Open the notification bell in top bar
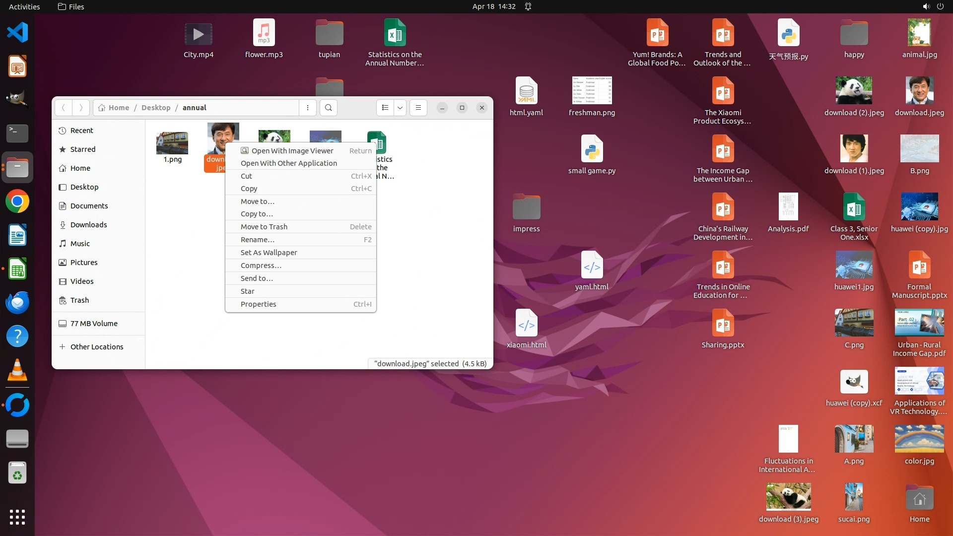 [528, 6]
